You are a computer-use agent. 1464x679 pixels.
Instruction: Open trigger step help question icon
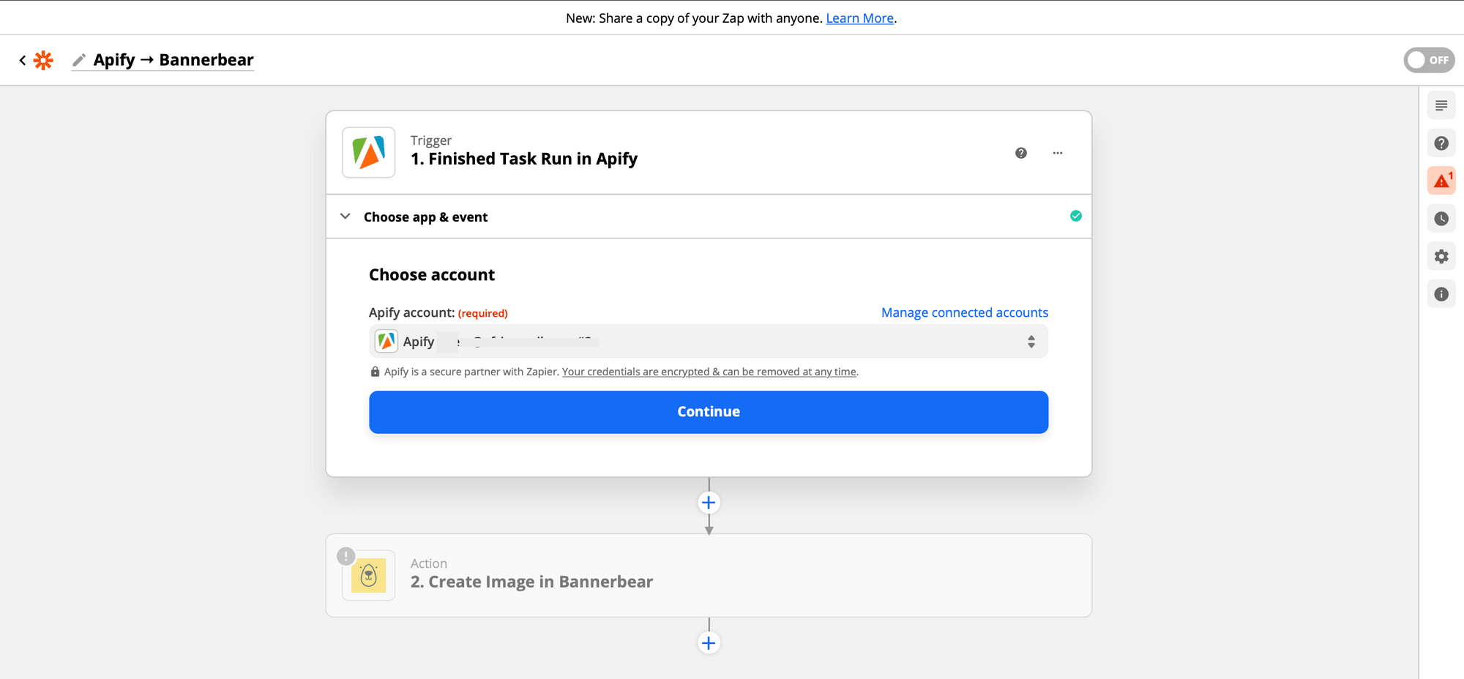tap(1021, 153)
